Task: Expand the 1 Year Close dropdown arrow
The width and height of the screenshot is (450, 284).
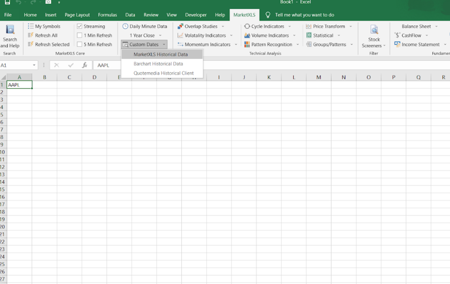Action: 160,35
